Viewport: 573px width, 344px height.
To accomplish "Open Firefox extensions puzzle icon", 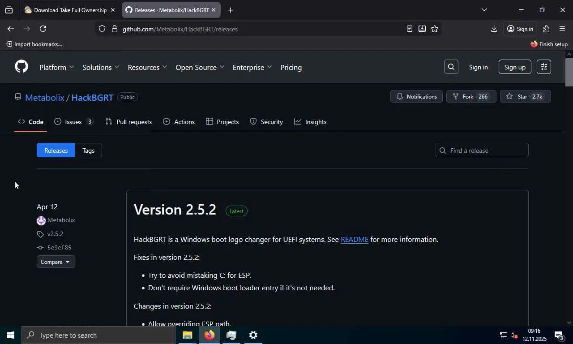I will point(546,29).
